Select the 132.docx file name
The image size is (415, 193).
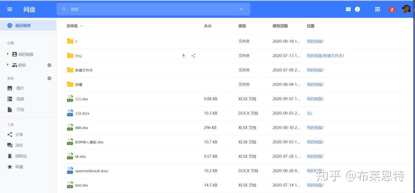click(82, 113)
